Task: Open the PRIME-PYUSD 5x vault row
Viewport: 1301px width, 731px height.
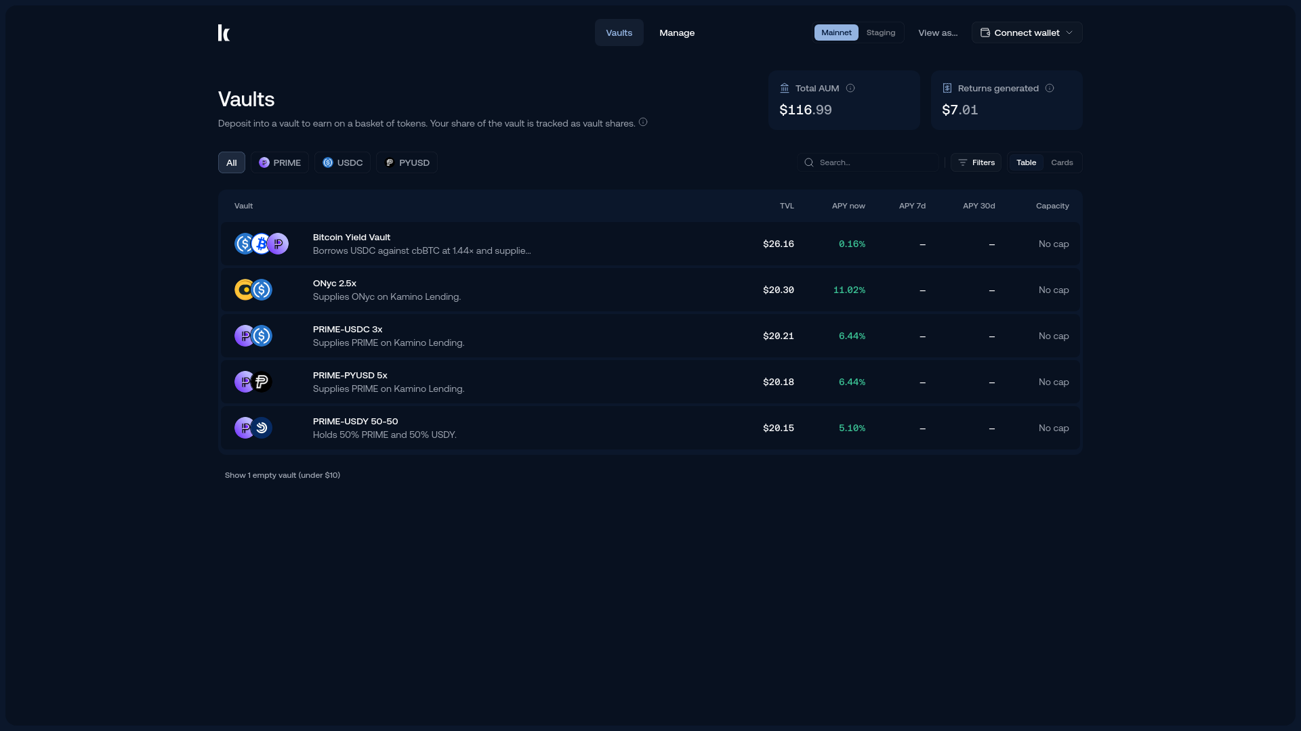Action: [x=650, y=382]
